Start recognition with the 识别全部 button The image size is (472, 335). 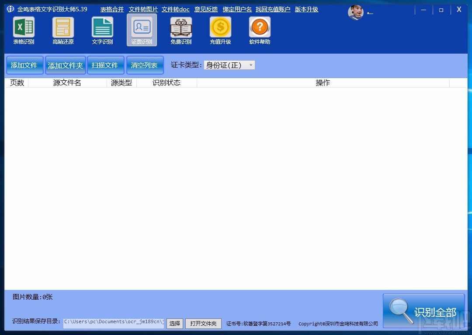(x=423, y=311)
